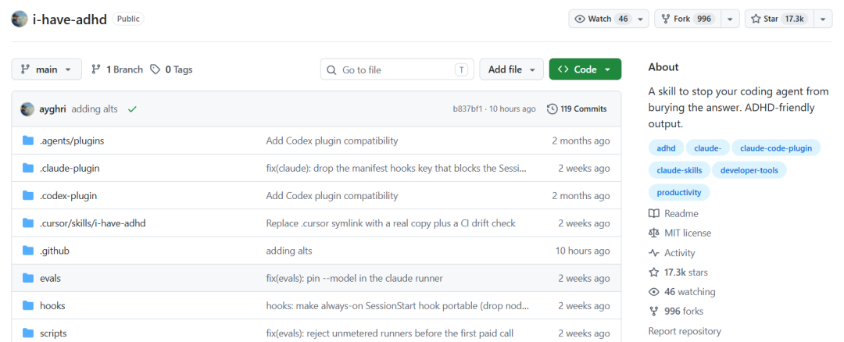Click folder icon of scripts row
The height and width of the screenshot is (342, 844).
coord(28,333)
